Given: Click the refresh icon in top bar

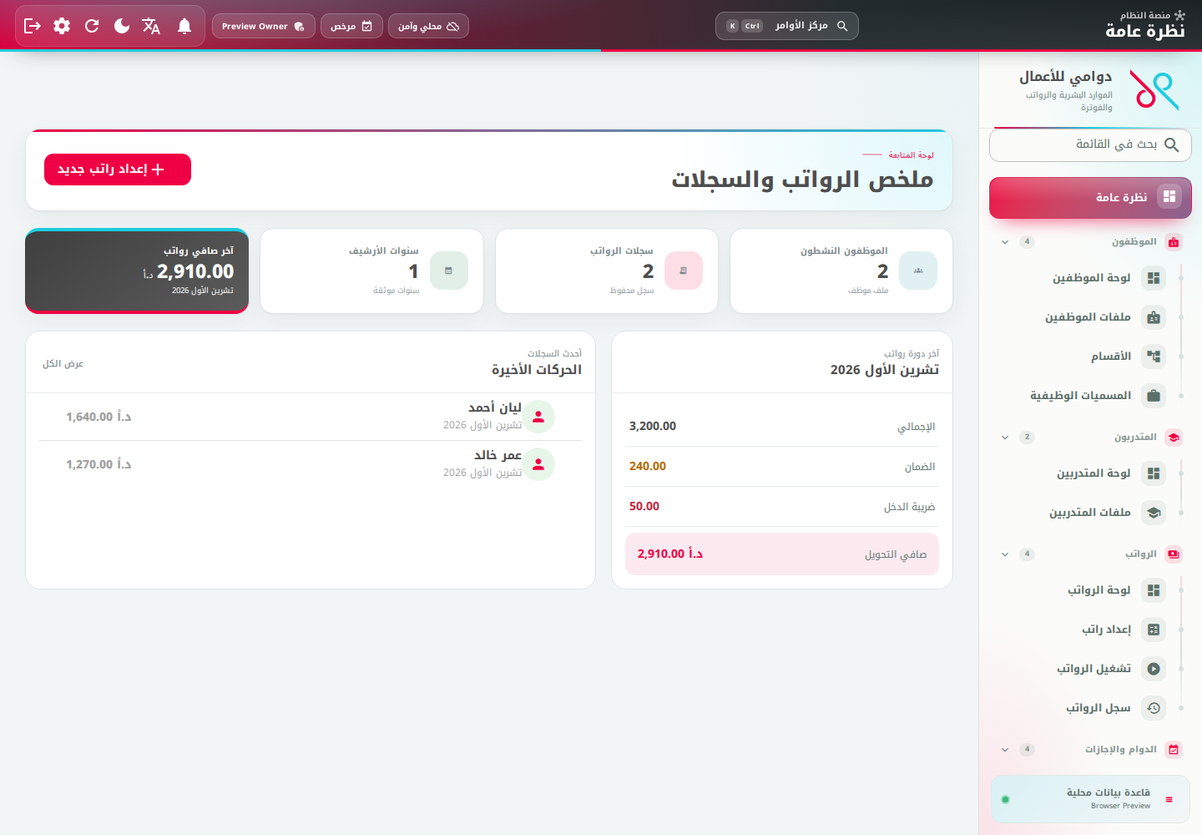Looking at the screenshot, I should click(x=92, y=26).
